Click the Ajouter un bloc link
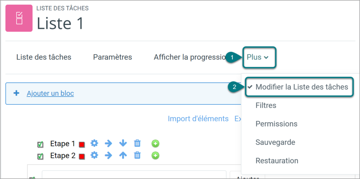Viewport: 360px width, 179px height. (50, 94)
